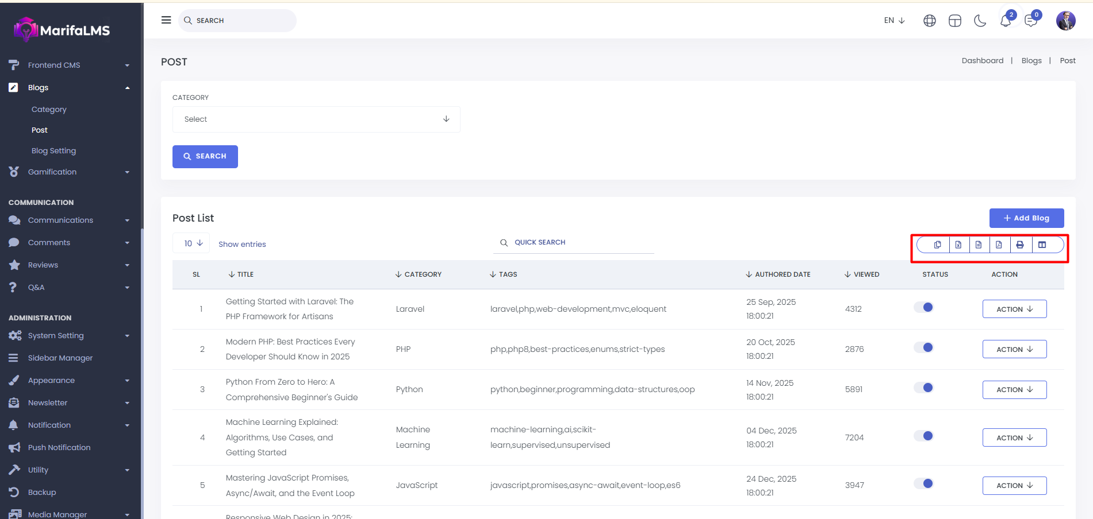Viewport: 1093px width, 519px height.
Task: Disable status for the Python beginner's guide post
Action: coord(924,388)
